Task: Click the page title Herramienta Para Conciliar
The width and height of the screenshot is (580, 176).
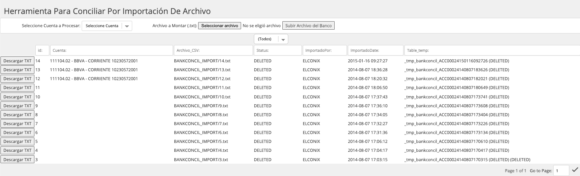Action: (x=107, y=11)
